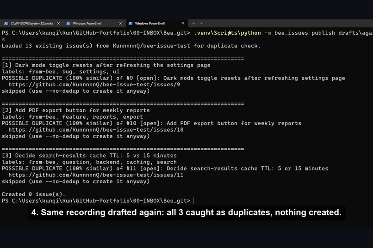Open the issues/9 GitHub URL

94,85
